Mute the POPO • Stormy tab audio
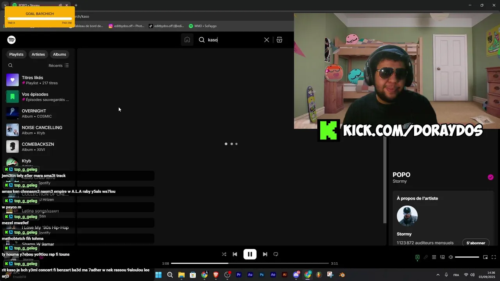Viewport: 500px width, 281px height. click(60, 5)
